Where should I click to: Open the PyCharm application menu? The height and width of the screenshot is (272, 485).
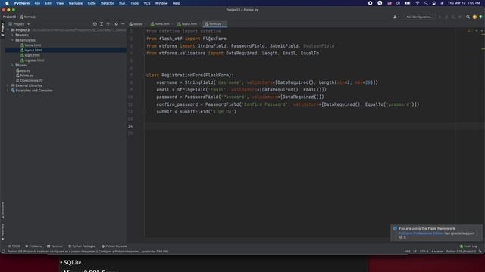tap(22, 3)
